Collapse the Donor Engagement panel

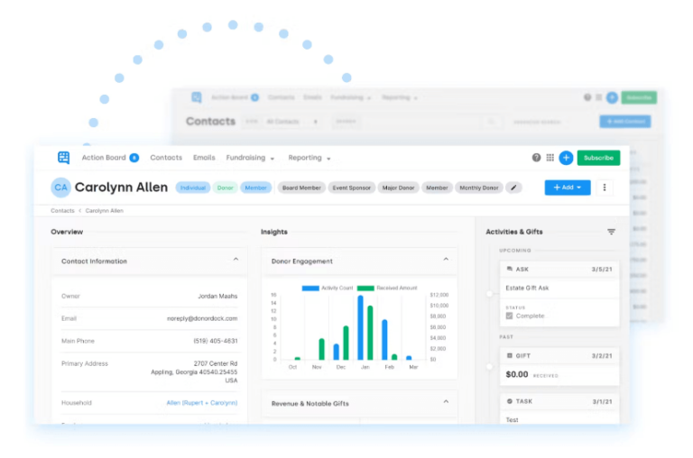(x=446, y=261)
